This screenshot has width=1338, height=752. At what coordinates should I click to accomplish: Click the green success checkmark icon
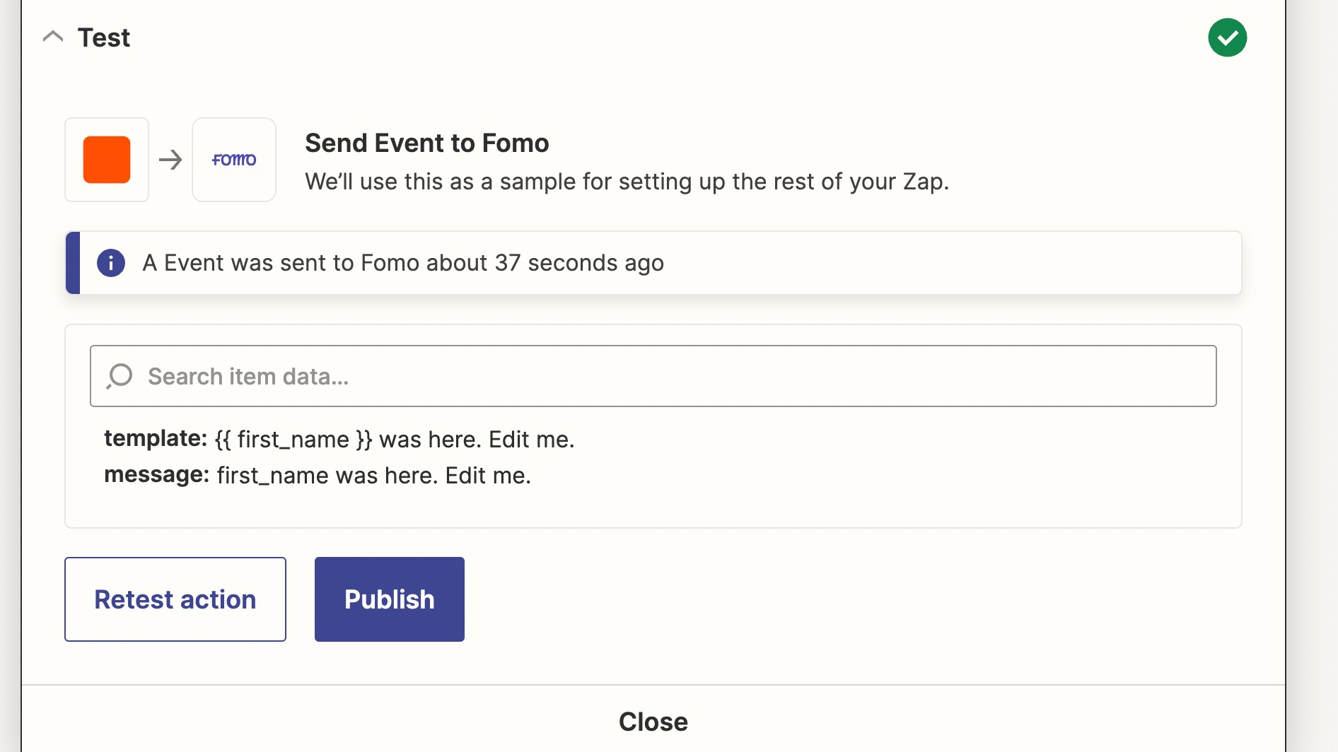tap(1227, 37)
